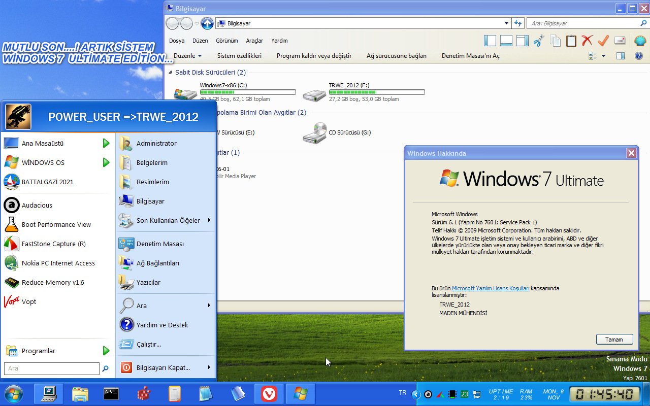Open the Araçlar menu
Viewport: 650px width, 406px height.
click(254, 41)
